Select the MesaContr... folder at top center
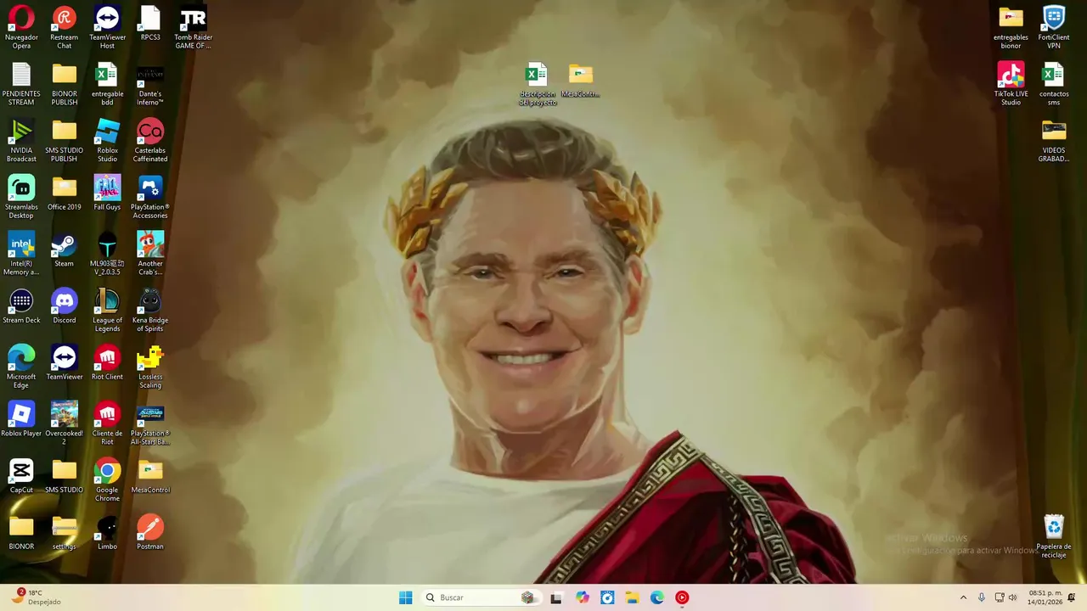The width and height of the screenshot is (1087, 611). [581, 80]
